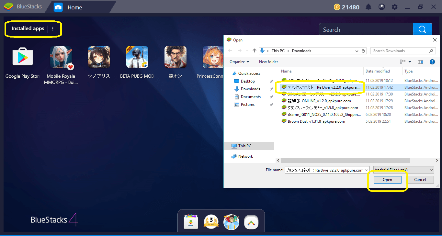The image size is (442, 236).
Task: Click search magnifier in Search Downloads
Action: tap(431, 51)
